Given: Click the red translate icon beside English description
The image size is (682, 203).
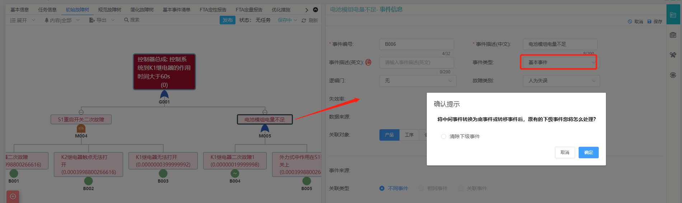Looking at the screenshot, I should coord(368,62).
